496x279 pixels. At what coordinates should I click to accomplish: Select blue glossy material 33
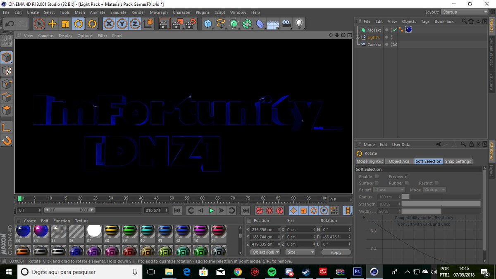tap(23, 231)
